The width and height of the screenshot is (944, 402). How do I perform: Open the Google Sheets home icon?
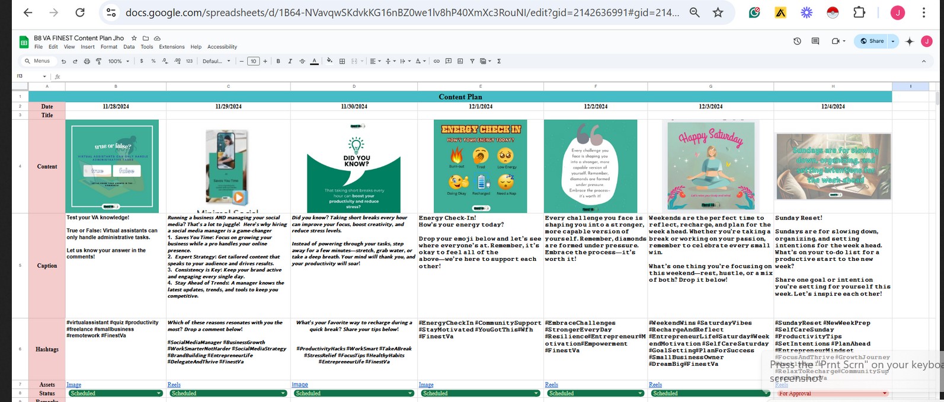(x=24, y=42)
